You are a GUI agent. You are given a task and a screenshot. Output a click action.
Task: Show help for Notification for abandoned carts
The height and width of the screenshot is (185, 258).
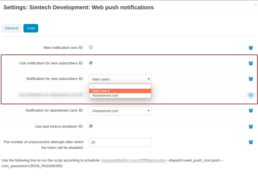pyautogui.click(x=80, y=110)
